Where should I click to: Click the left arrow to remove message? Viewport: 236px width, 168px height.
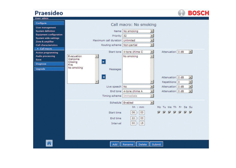104,77
